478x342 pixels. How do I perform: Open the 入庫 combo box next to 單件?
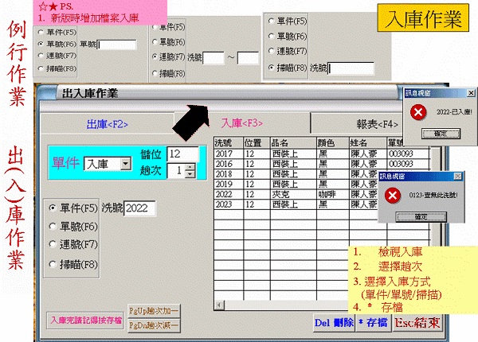click(124, 164)
